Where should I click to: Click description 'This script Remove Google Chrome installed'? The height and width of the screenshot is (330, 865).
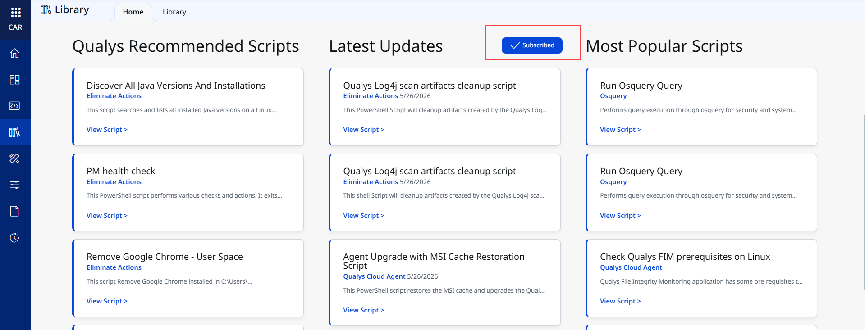[169, 281]
